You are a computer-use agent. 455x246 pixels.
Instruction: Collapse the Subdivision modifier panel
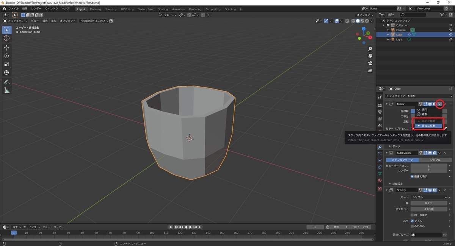point(387,153)
